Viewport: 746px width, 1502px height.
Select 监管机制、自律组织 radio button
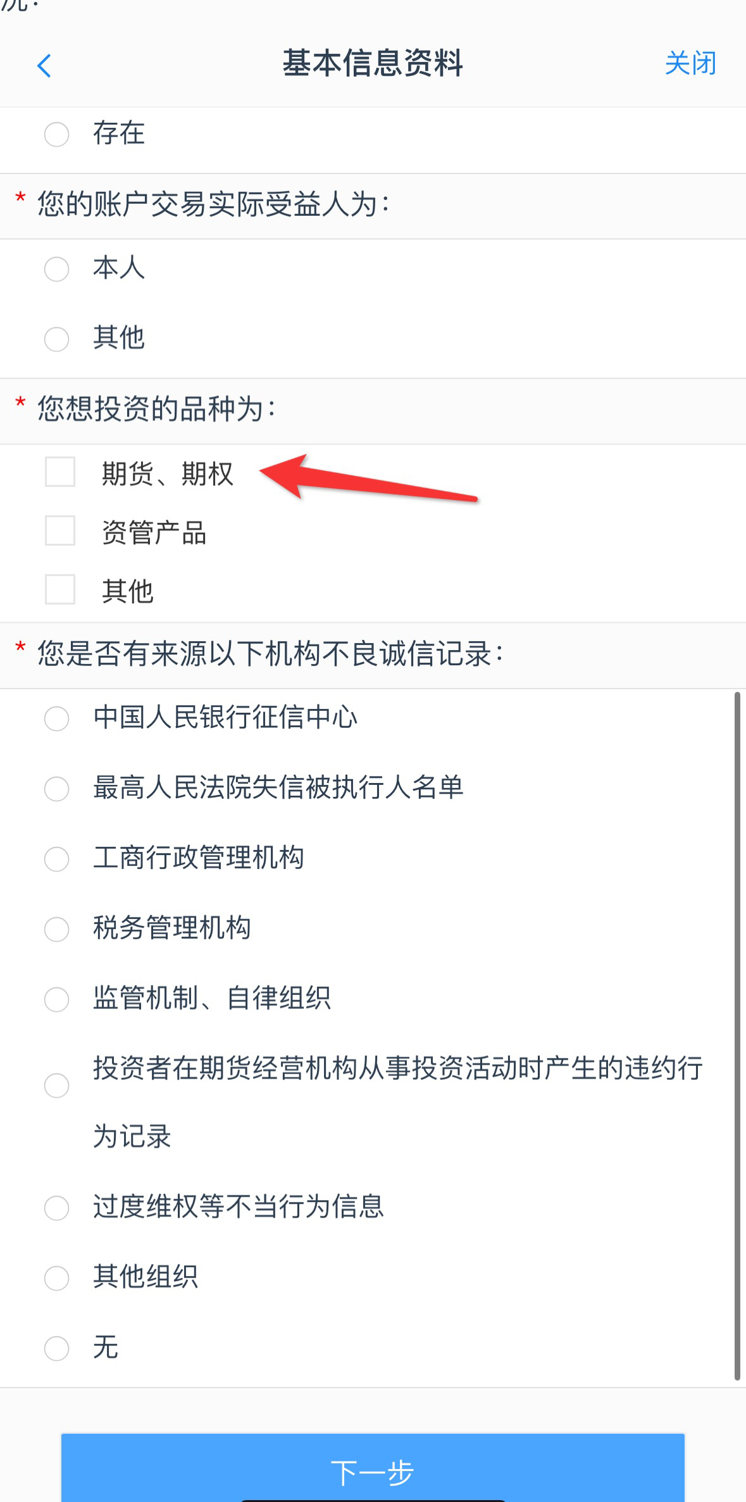click(x=56, y=999)
